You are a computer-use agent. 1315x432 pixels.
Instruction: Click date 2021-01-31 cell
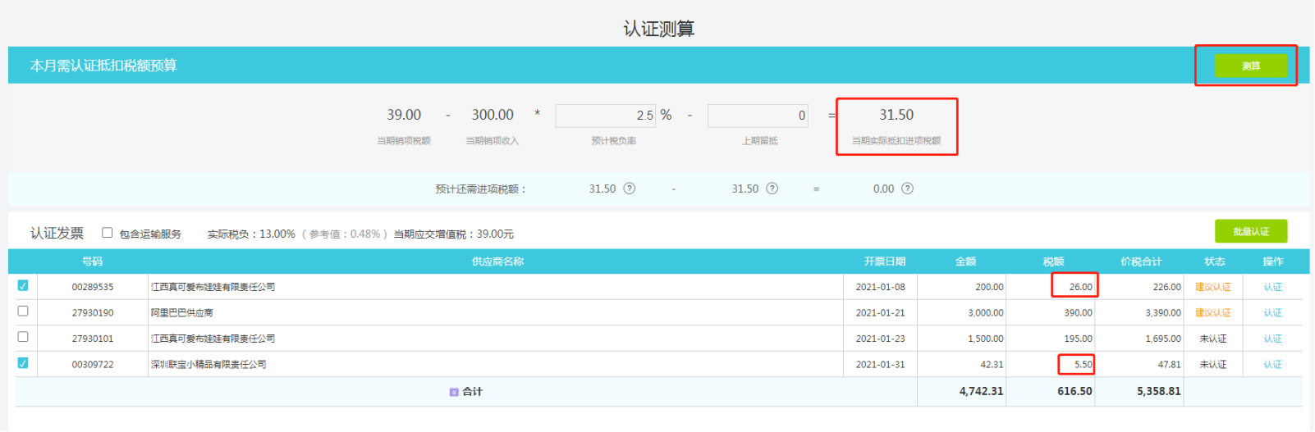click(x=881, y=365)
